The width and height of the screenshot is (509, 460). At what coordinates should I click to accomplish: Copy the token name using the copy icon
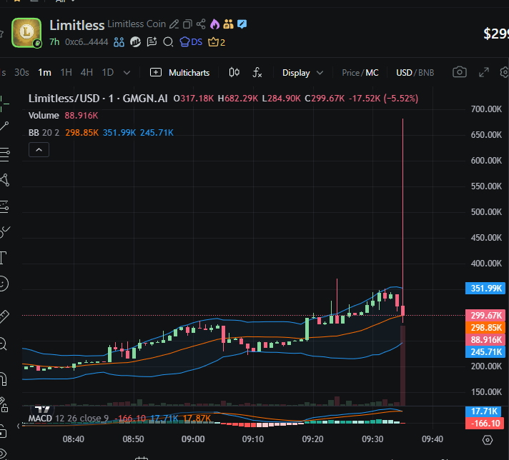[x=187, y=24]
